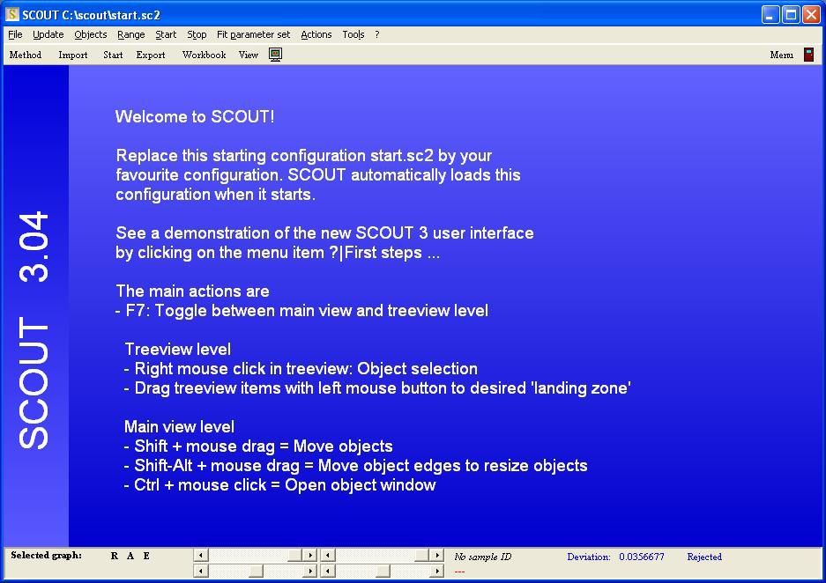Open the File menu
This screenshot has width=826, height=583.
tap(15, 35)
